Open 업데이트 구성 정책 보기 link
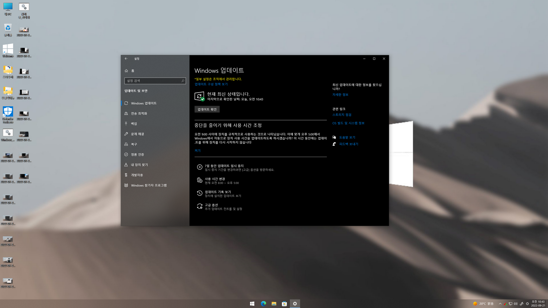This screenshot has height=308, width=548. pos(211,84)
